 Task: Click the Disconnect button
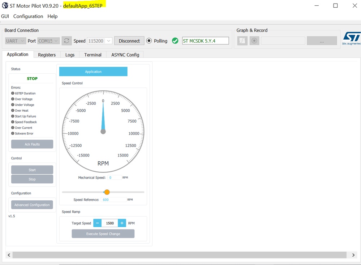click(x=129, y=41)
